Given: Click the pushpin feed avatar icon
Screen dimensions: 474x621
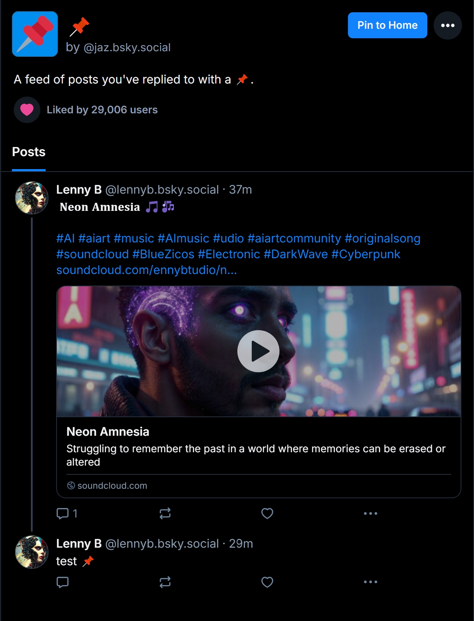Looking at the screenshot, I should [x=35, y=34].
